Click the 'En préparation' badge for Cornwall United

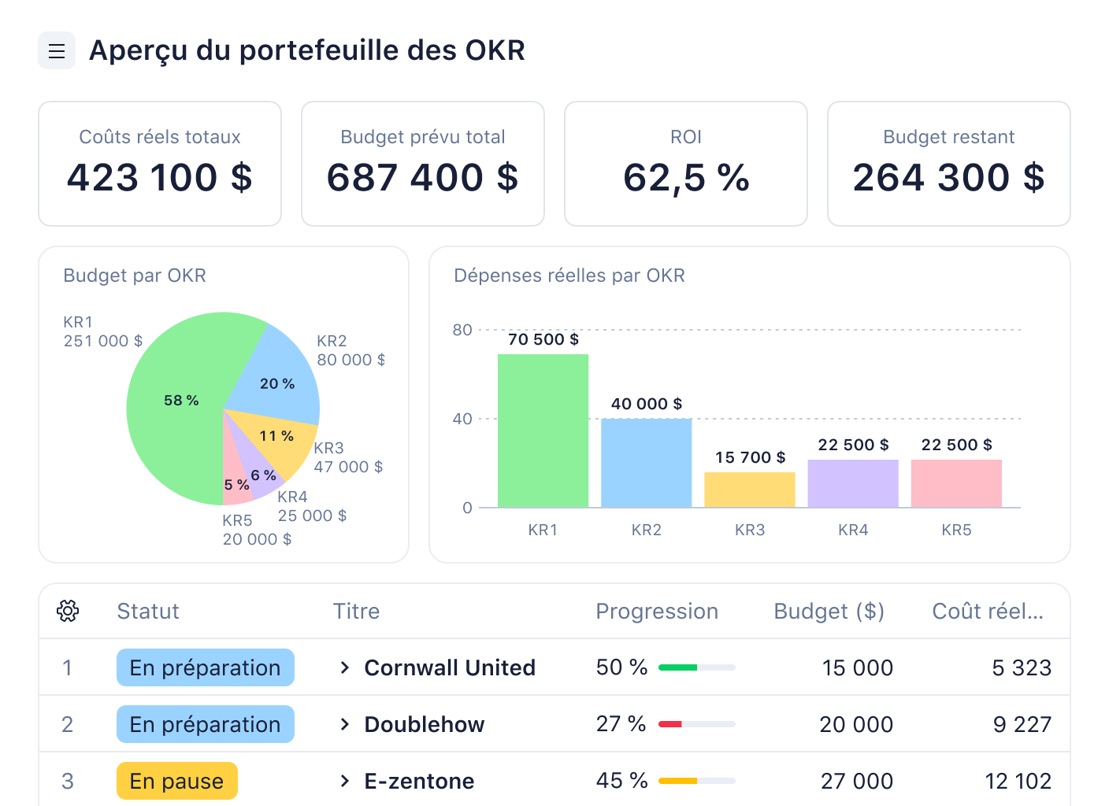(205, 667)
